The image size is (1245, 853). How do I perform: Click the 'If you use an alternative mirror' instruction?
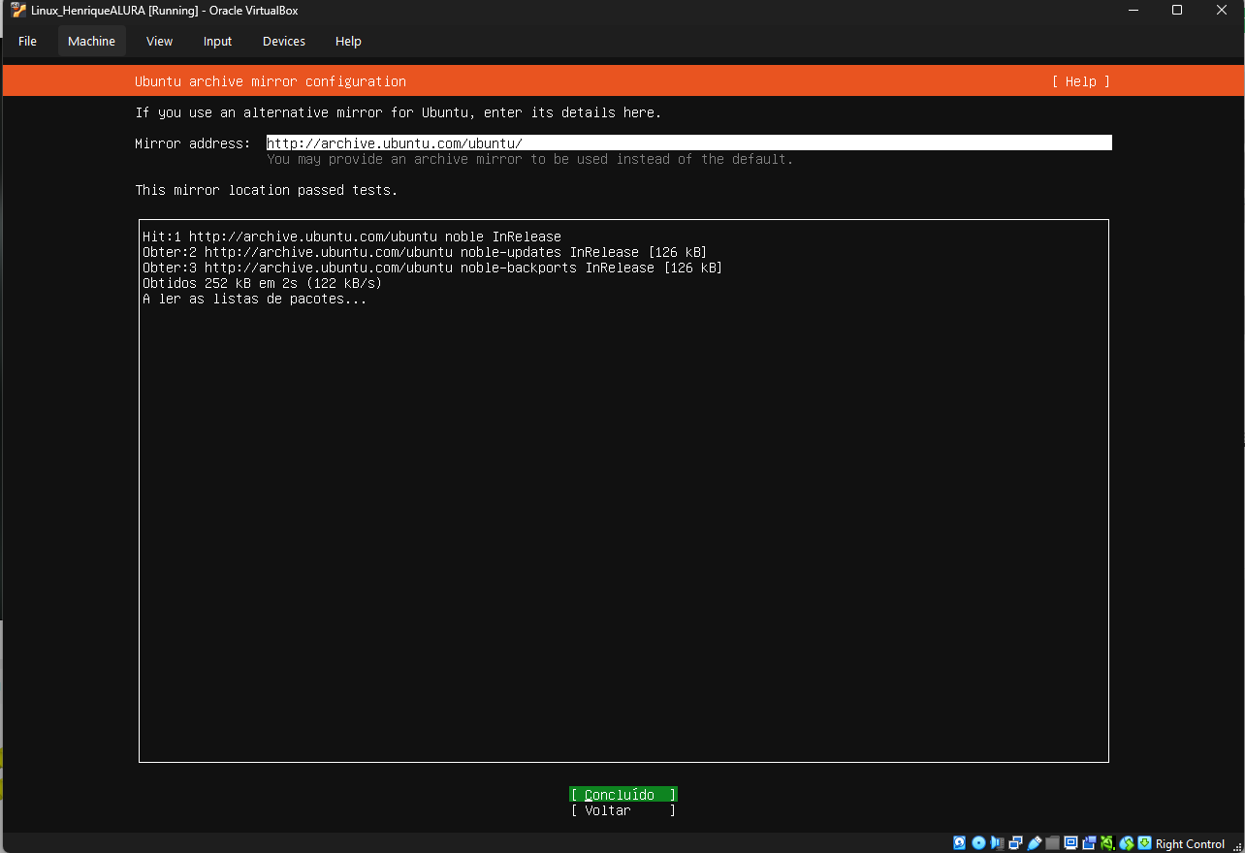point(399,112)
